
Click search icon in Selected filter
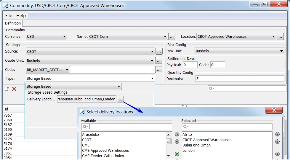(186, 127)
